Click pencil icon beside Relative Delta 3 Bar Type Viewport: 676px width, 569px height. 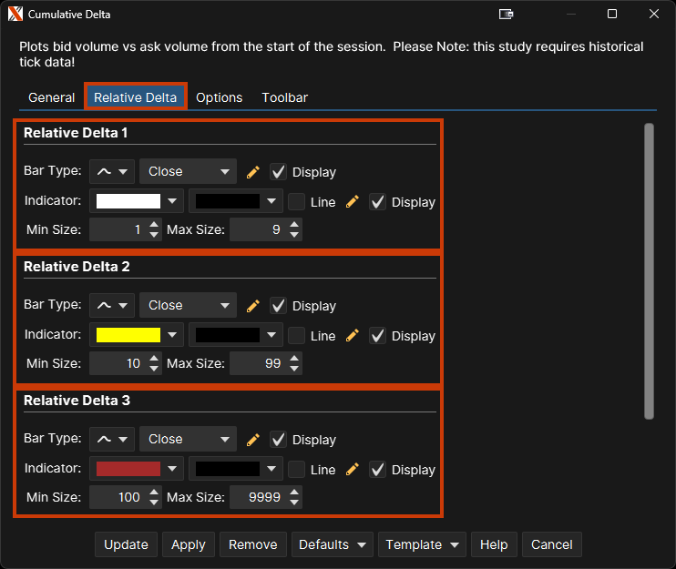point(253,440)
